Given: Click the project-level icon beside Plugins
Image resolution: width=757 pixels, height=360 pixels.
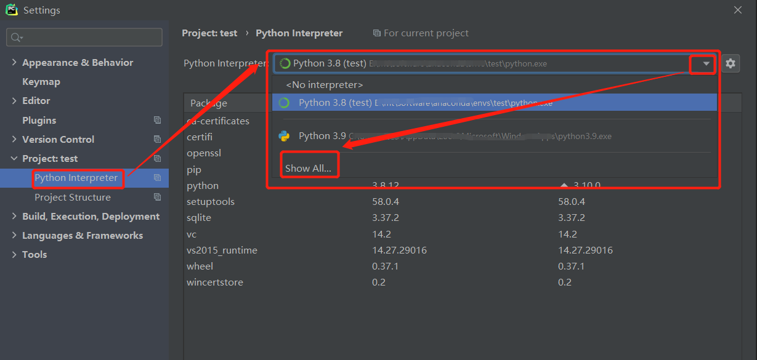Looking at the screenshot, I should pyautogui.click(x=158, y=120).
